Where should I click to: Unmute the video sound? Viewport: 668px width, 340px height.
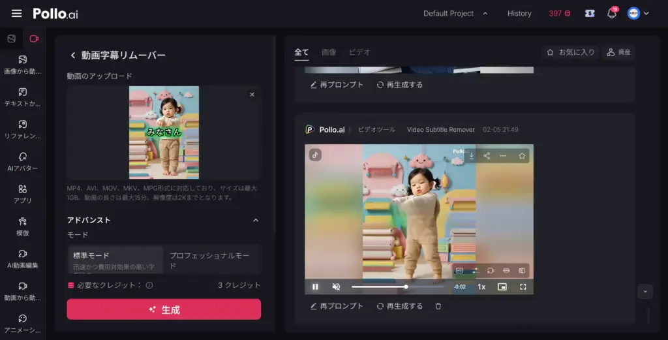[336, 286]
